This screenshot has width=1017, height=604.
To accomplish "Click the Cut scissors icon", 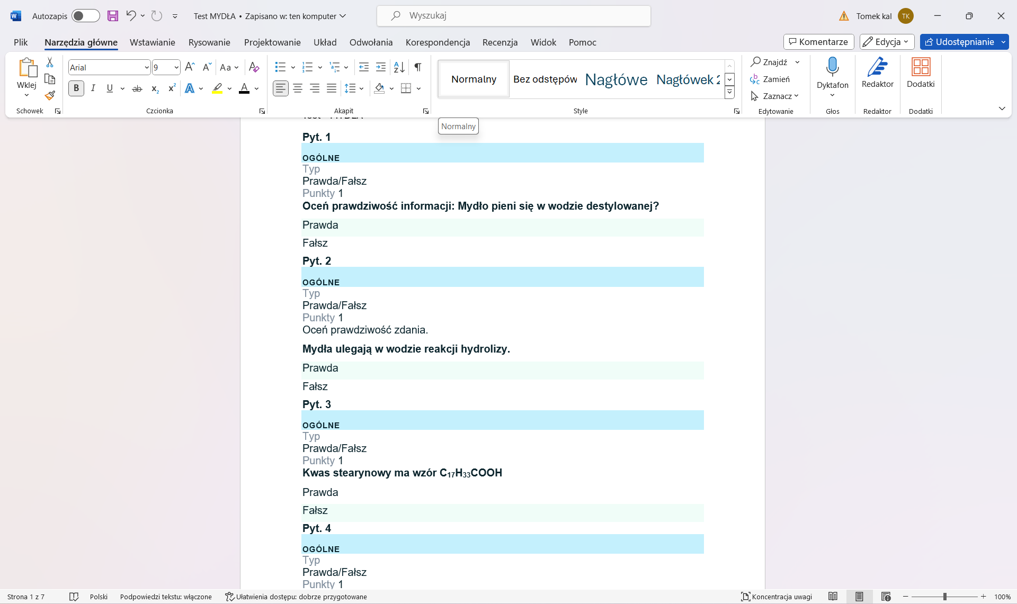I will (x=50, y=62).
